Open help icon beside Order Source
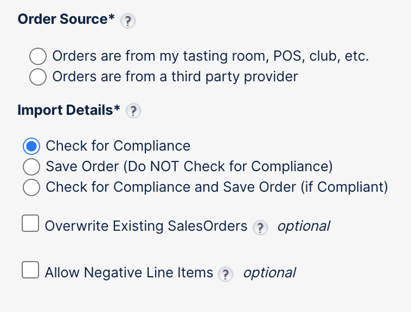This screenshot has width=411, height=312. point(127,21)
